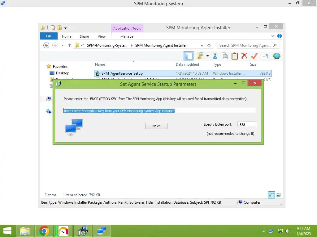
Task: Click the Up one level arrow
Action: [70, 45]
